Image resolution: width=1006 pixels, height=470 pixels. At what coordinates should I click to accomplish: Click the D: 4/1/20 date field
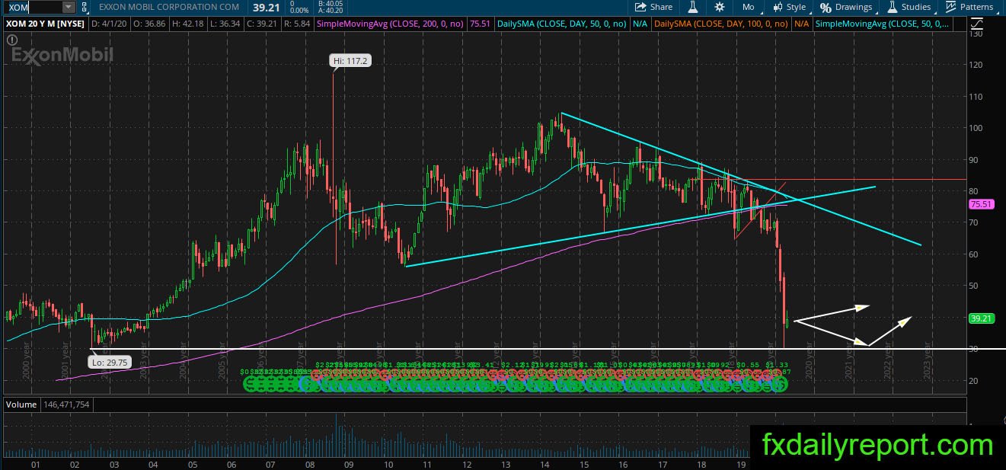click(x=110, y=24)
